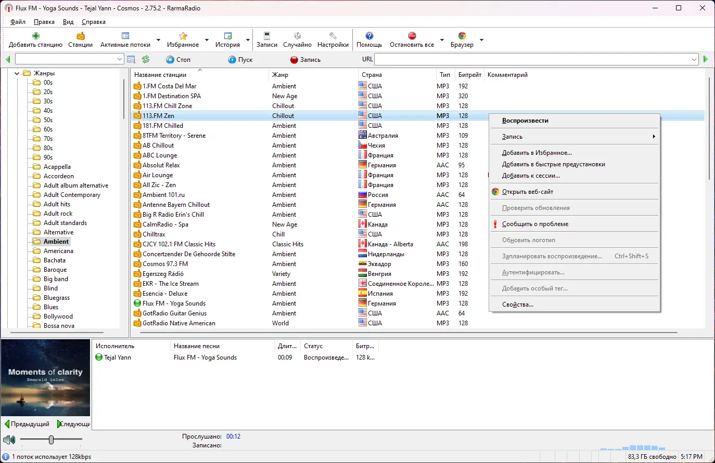Click into the URL input field
The image size is (715, 463).
coord(532,59)
